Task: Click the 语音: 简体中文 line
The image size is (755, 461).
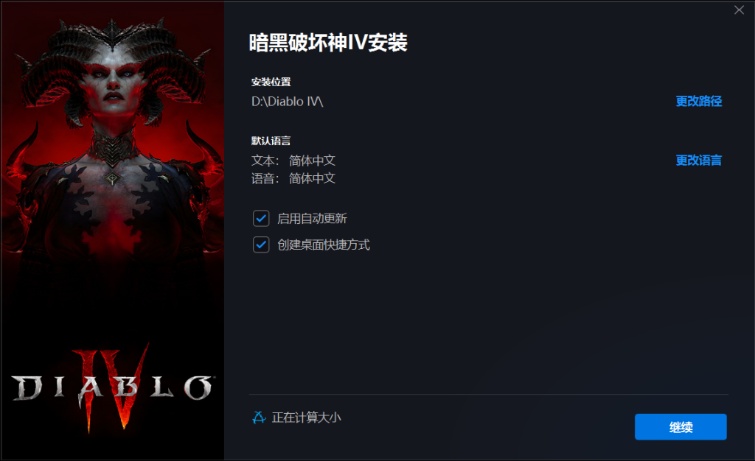Action: pos(293,178)
